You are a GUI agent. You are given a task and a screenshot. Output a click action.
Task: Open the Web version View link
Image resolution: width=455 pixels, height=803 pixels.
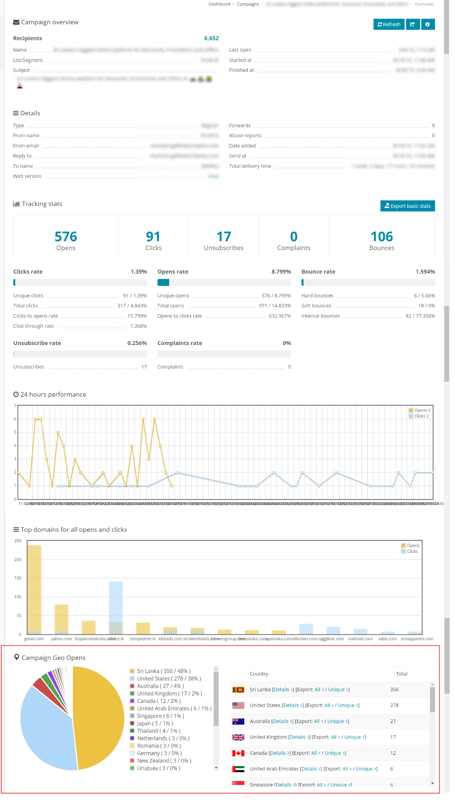213,176
